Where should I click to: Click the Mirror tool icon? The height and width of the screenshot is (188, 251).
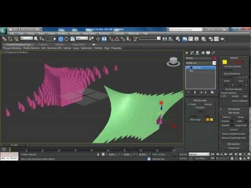tap(165, 39)
